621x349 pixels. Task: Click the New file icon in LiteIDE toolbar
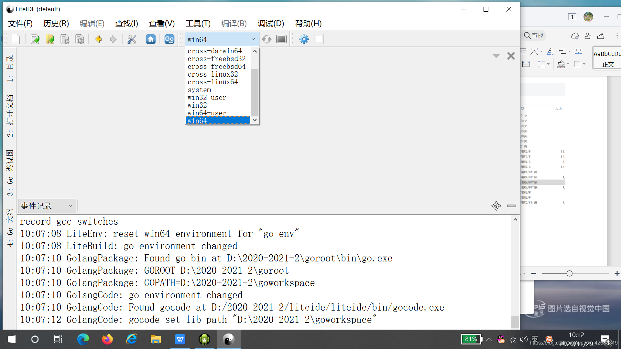pos(16,39)
